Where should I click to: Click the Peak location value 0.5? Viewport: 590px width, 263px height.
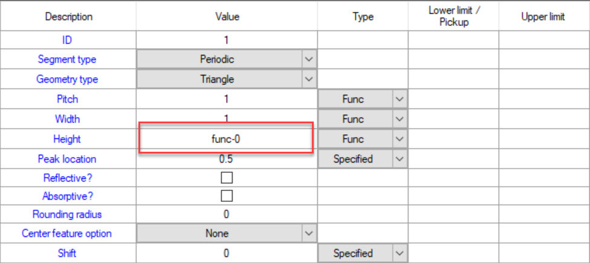(226, 160)
